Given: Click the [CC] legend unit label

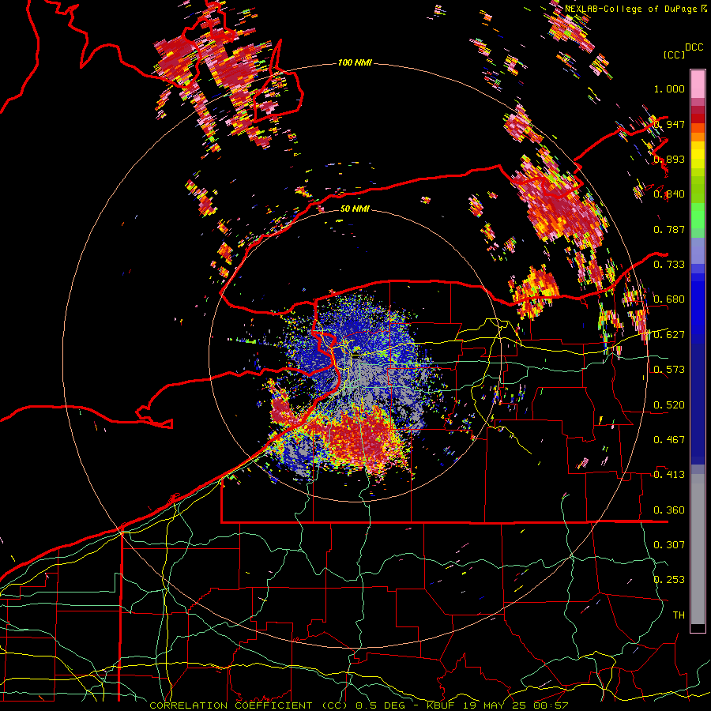Looking at the screenshot, I should click(675, 55).
